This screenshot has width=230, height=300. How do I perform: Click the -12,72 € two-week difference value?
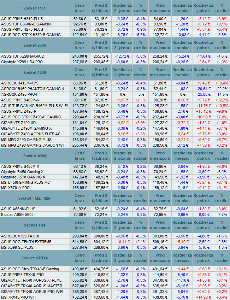[122, 56]
